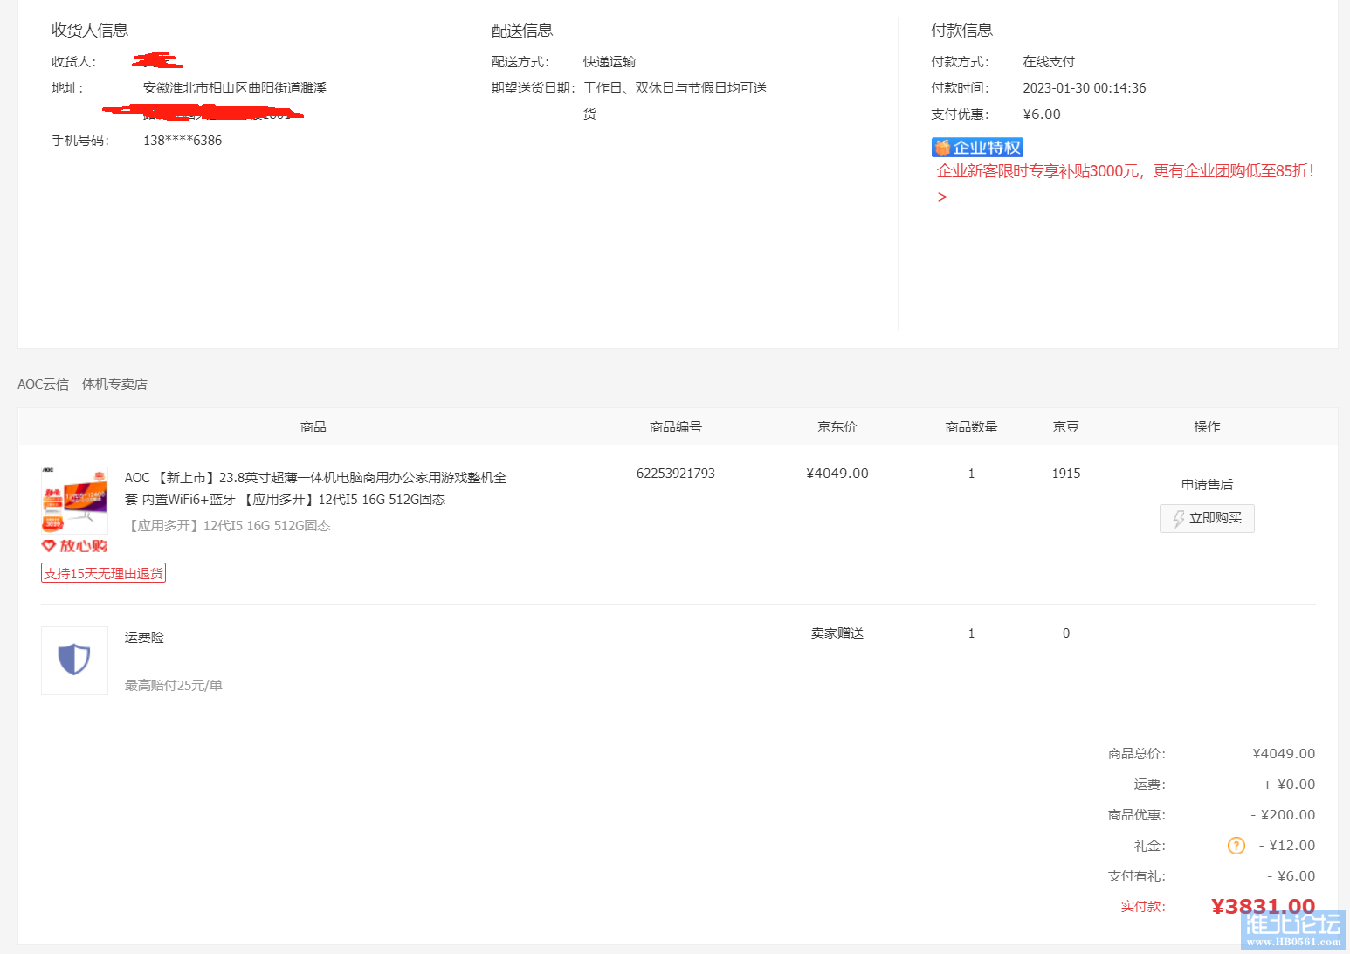Click the product number 62253921793
Viewport: 1350px width, 954px height.
675,474
